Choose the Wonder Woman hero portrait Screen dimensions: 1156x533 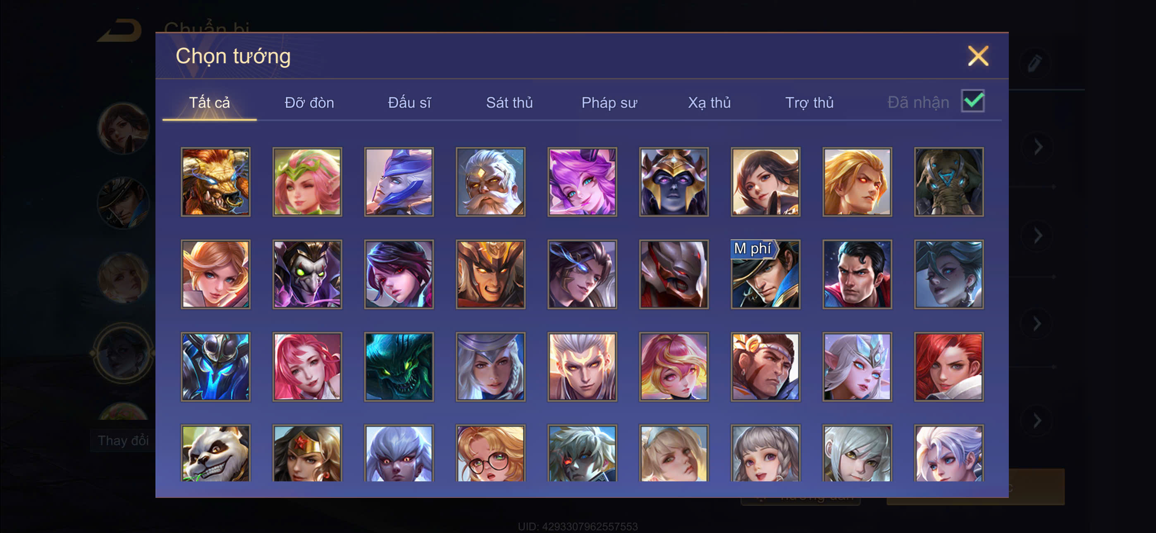[308, 453]
